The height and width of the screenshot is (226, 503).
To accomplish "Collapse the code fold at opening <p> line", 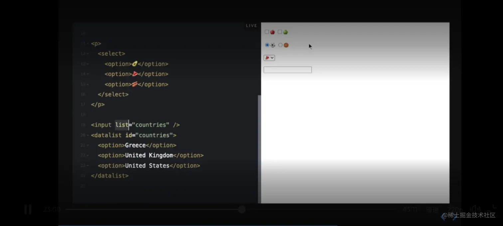I will 87,44.
